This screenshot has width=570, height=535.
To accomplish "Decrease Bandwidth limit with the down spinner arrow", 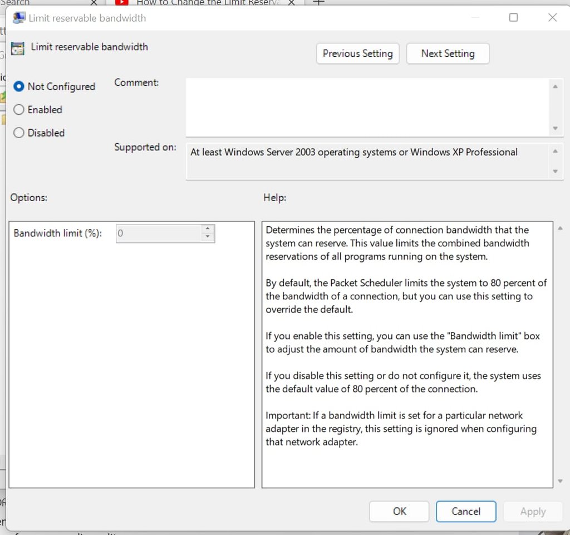I will point(208,237).
